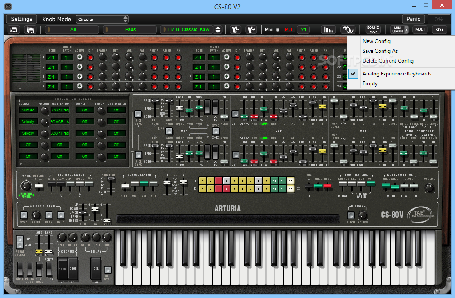Open the SubOsc modulation source selector
Viewport: 455px width, 298px height.
tap(28, 110)
